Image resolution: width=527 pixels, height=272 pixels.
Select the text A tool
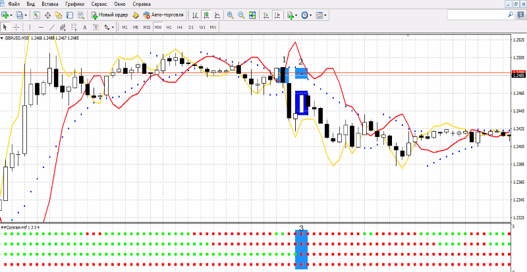[85, 27]
